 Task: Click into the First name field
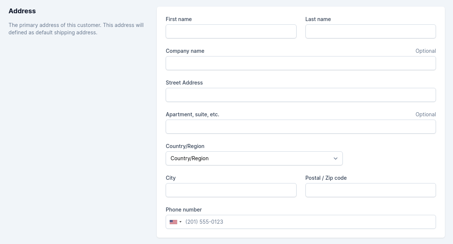231,31
